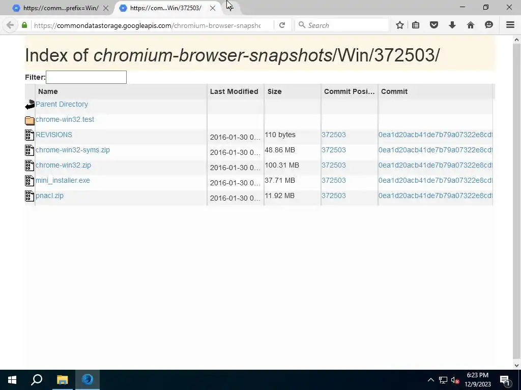
Task: Open commit position 372503 in REVISIONS row
Action: tap(334, 135)
